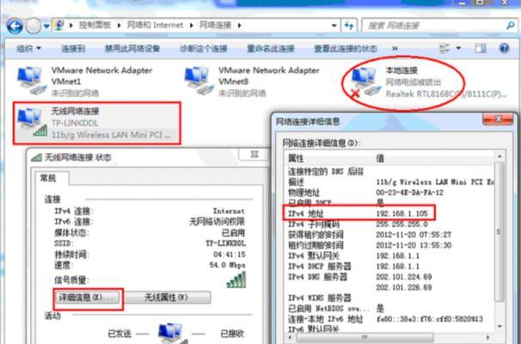The image size is (521, 344).
Task: Select the VMware VMnet8 adapter icon
Action: coord(199,81)
